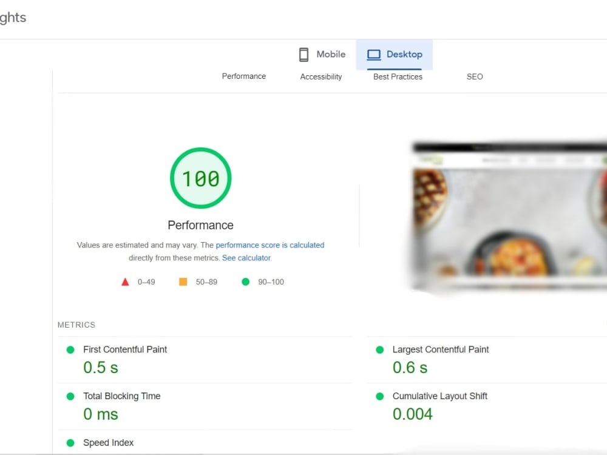Click the green circle 90–100 legend icon
Viewport: 607px width, 455px height.
[245, 281]
